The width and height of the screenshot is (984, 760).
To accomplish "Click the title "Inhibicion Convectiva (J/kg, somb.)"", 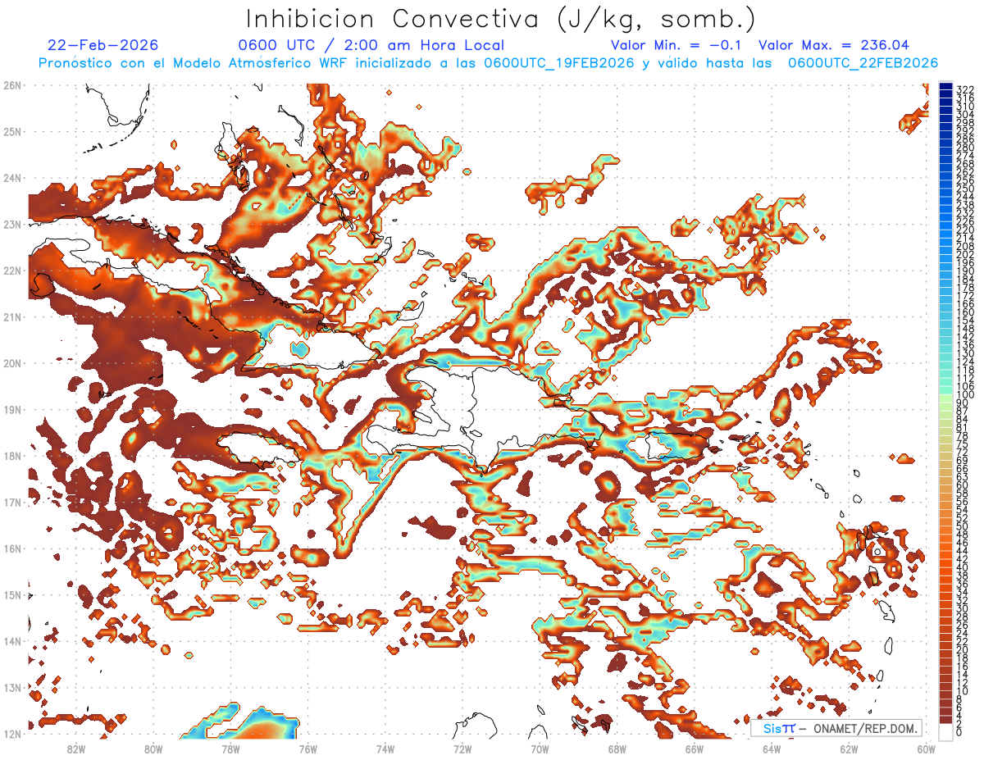I will 501,20.
